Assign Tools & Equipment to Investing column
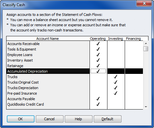This screenshot has width=154, height=128. pos(116,49)
